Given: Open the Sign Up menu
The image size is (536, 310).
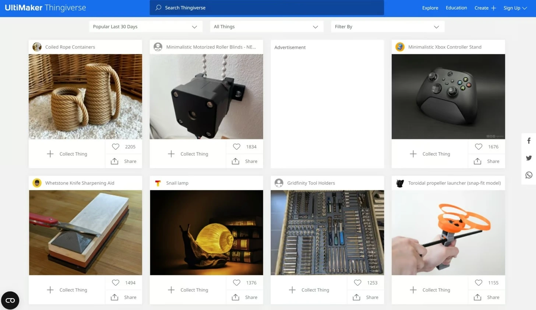Looking at the screenshot, I should coord(515,8).
